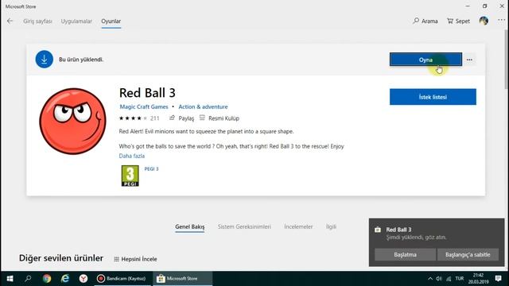Viewport: 509px width, 286px height.
Task: Share the game with Paylaş
Action: pyautogui.click(x=181, y=118)
